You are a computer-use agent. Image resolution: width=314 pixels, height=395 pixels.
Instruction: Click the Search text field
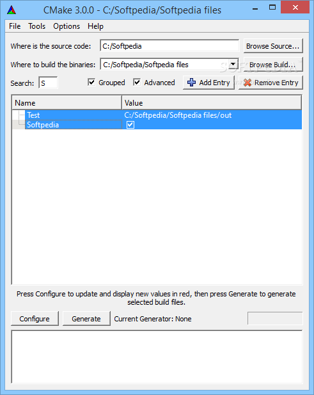click(48, 83)
